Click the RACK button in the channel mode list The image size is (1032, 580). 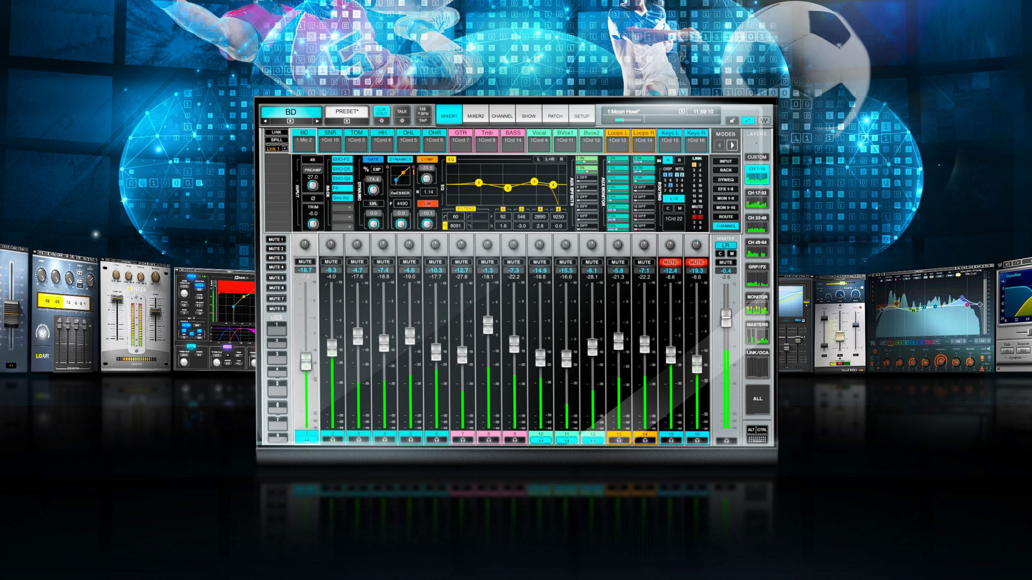pyautogui.click(x=726, y=170)
